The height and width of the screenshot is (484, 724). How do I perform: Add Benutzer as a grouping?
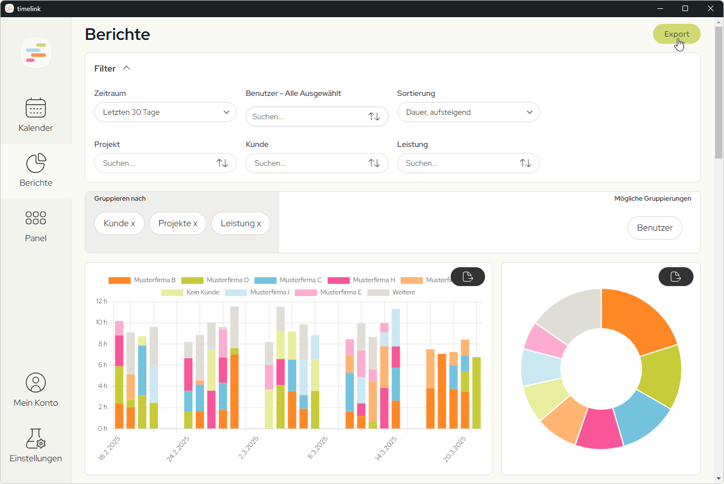[654, 228]
